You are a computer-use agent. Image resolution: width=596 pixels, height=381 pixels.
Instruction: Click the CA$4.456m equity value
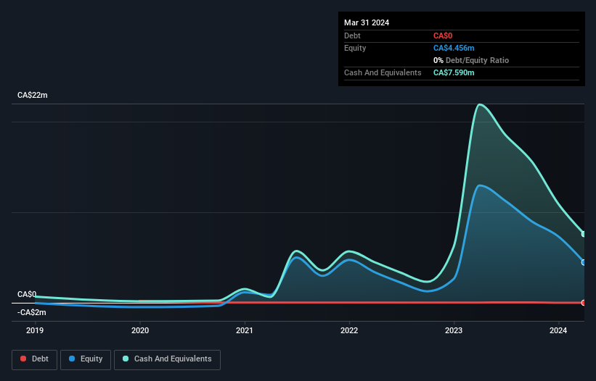click(454, 48)
